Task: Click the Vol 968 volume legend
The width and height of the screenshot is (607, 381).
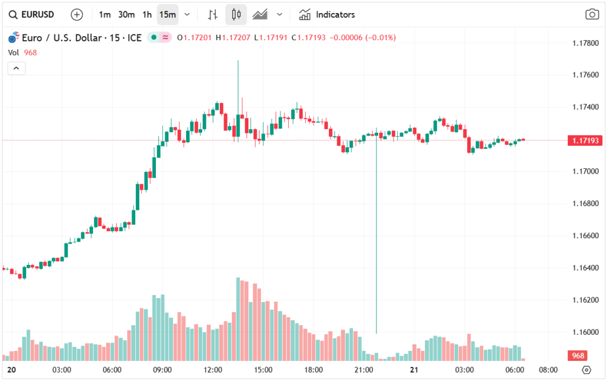Action: coord(23,53)
